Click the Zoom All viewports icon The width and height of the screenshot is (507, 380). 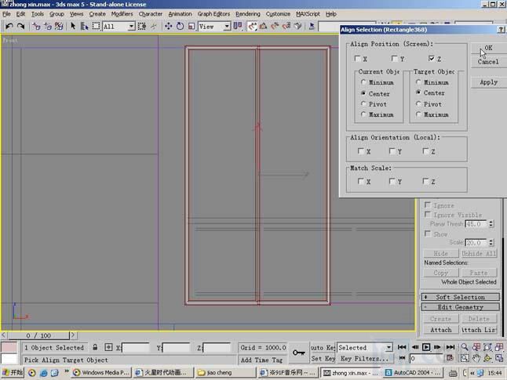(476, 347)
